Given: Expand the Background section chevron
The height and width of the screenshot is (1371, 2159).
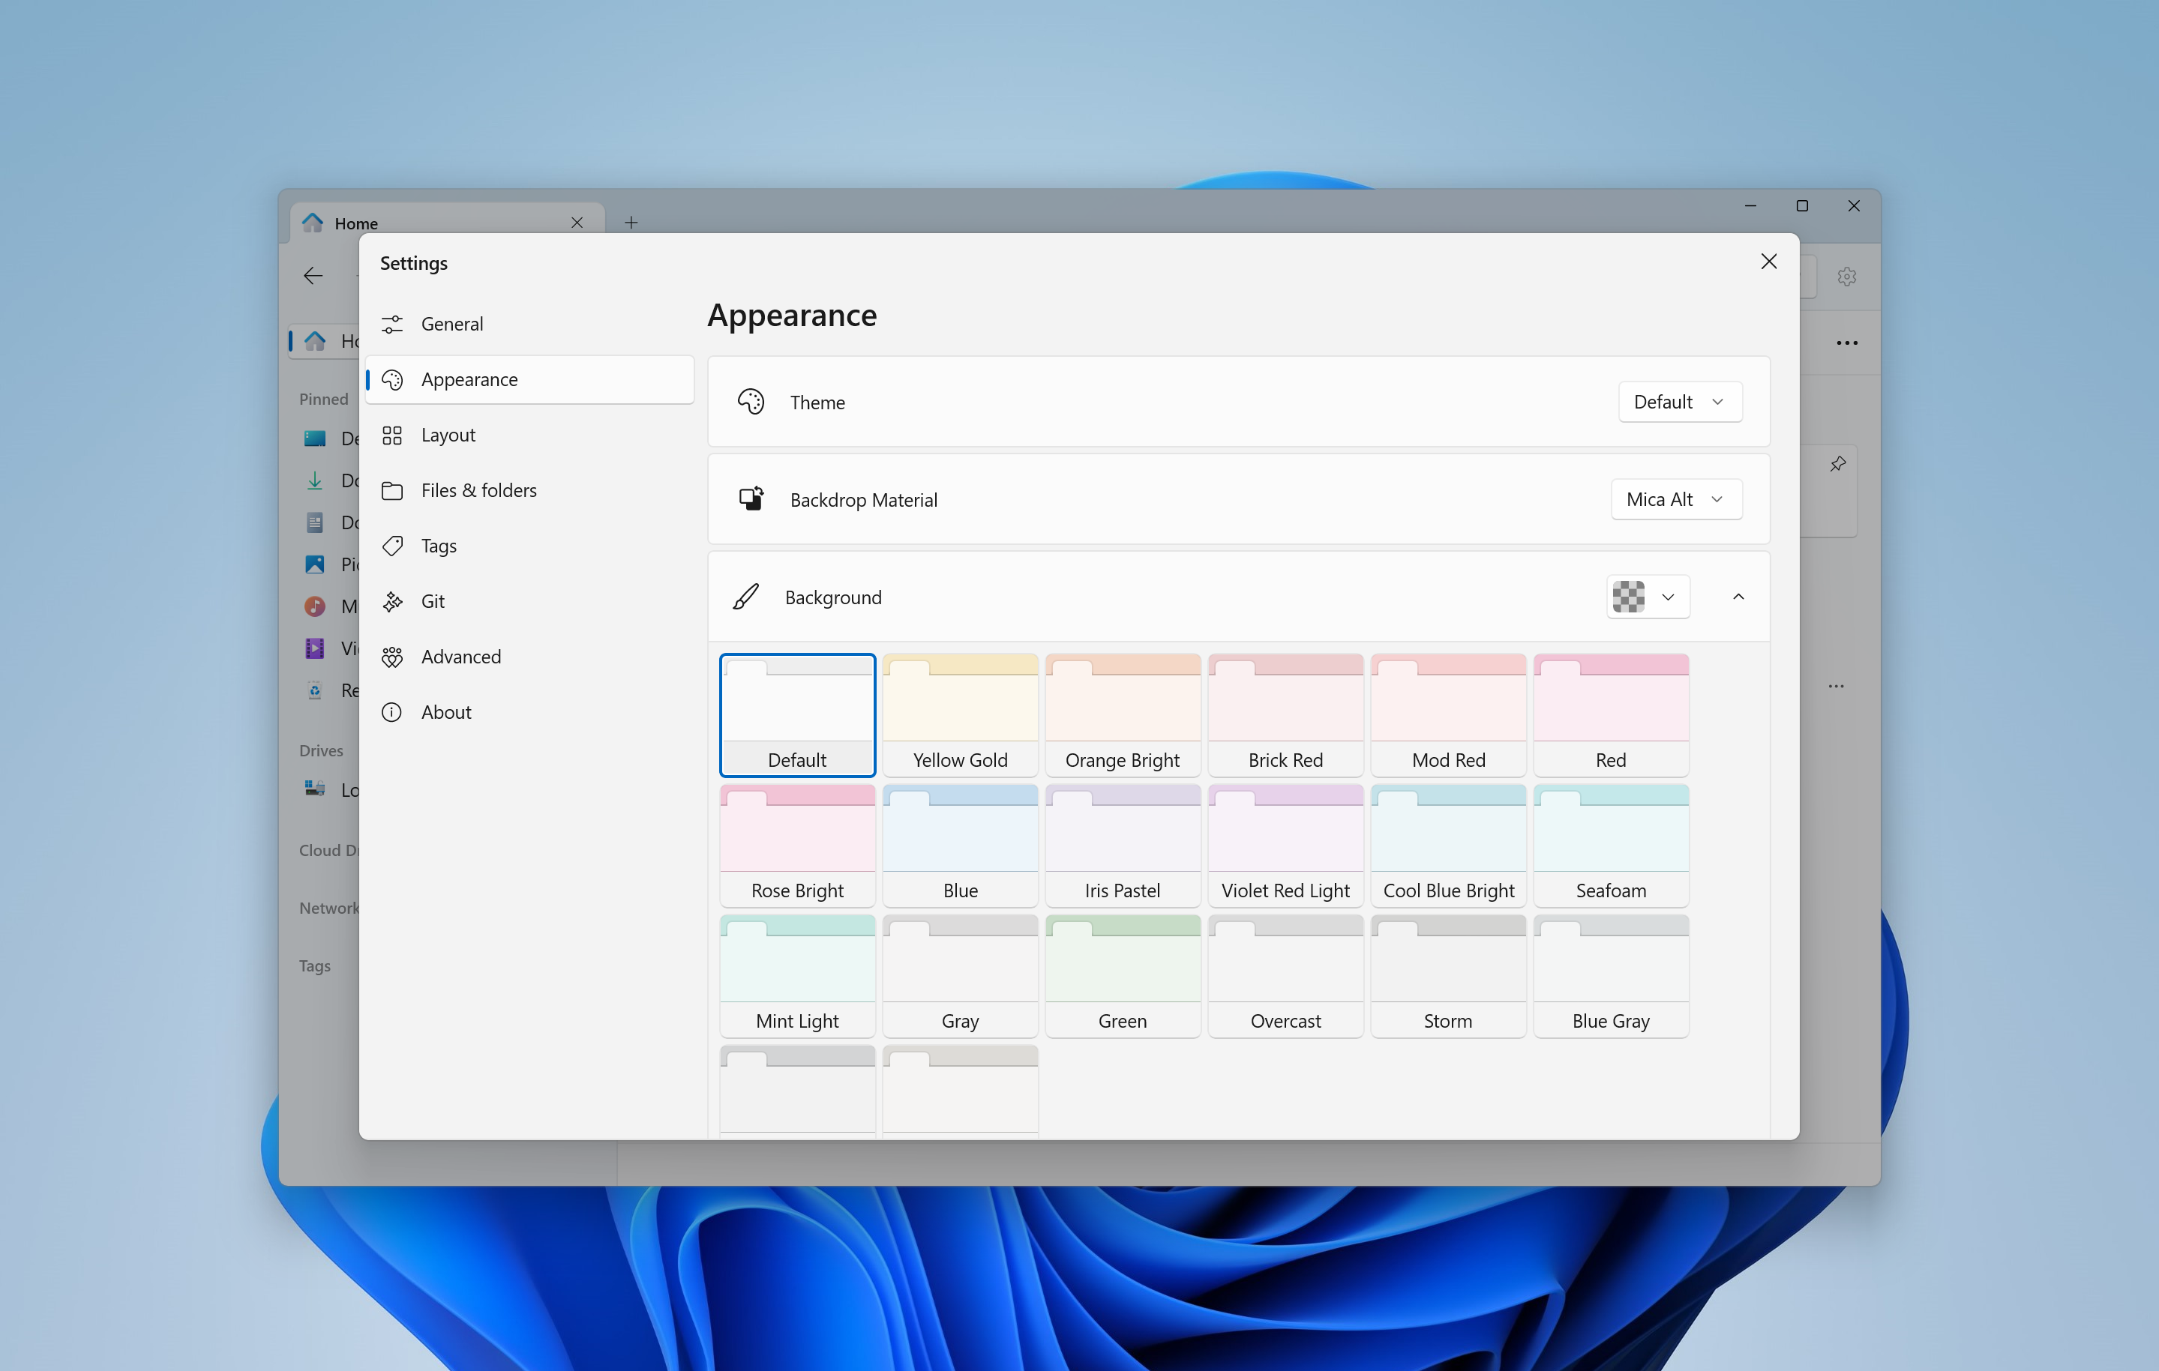Looking at the screenshot, I should [x=1738, y=596].
